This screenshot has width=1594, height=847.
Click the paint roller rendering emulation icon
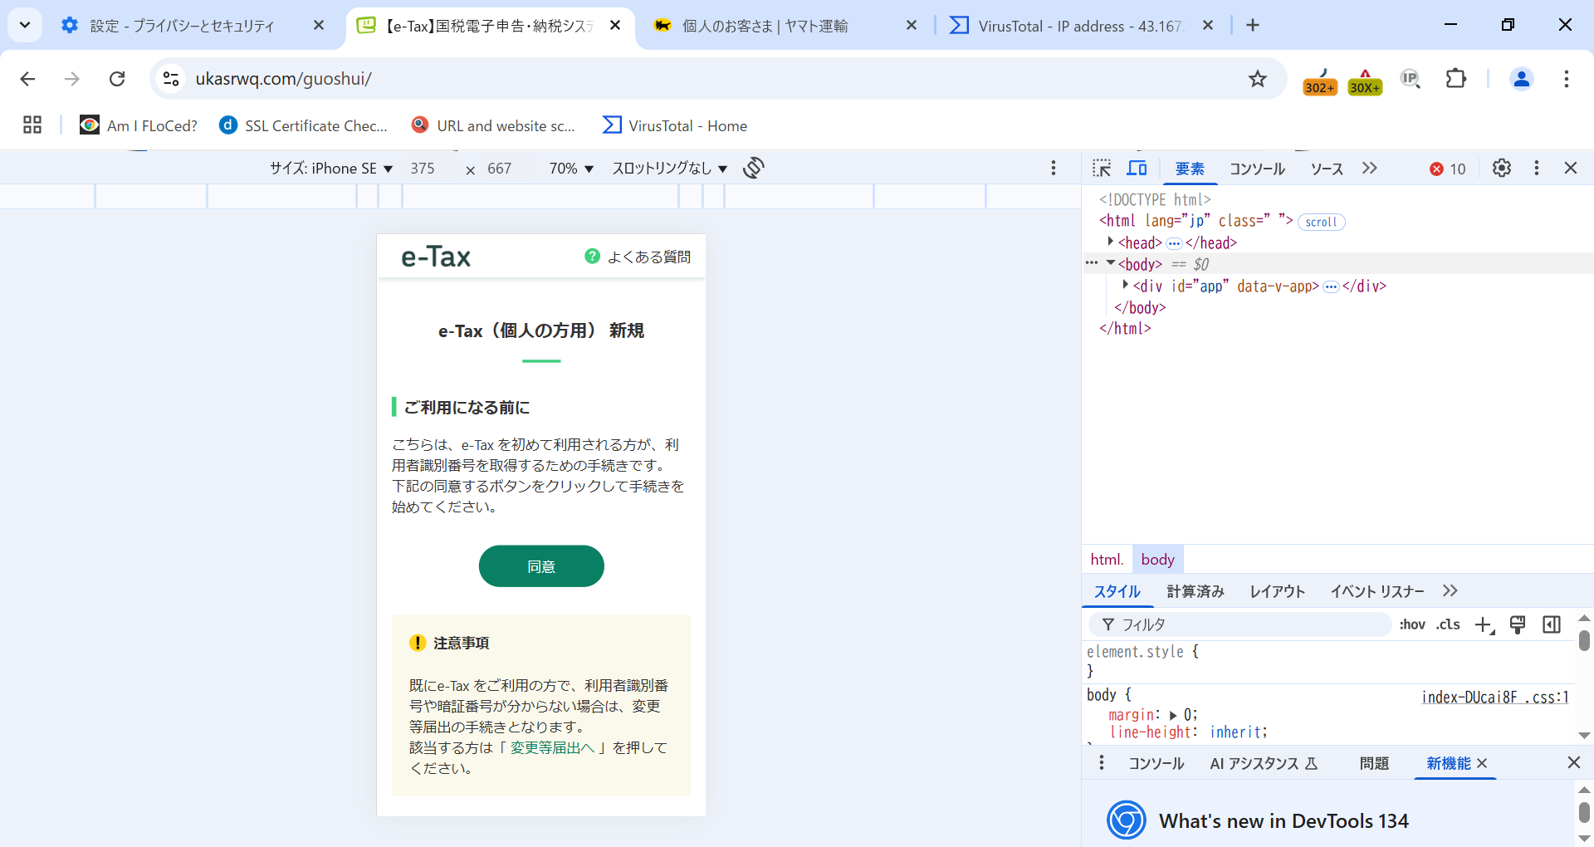[x=1518, y=624]
